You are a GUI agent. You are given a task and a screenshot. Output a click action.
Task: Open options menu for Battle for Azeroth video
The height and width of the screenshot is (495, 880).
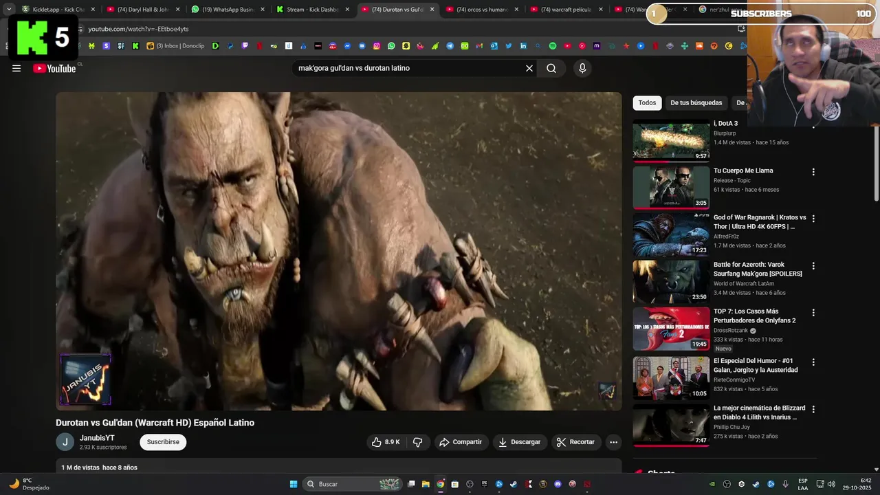coord(813,265)
